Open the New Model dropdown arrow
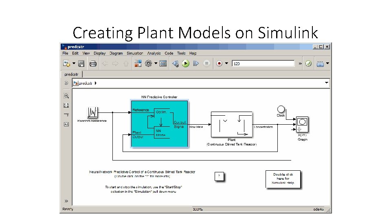391x220 pixels. pyautogui.click(x=74, y=64)
